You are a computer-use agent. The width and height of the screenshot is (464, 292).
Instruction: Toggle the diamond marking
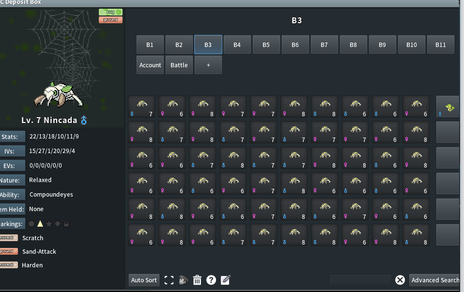[x=58, y=224]
